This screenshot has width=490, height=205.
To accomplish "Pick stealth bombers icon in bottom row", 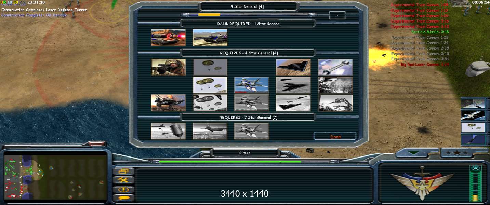I will click(293, 103).
